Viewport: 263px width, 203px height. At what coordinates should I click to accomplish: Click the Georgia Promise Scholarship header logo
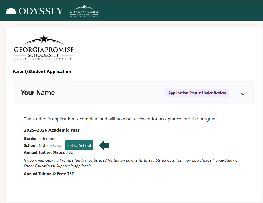(x=84, y=11)
